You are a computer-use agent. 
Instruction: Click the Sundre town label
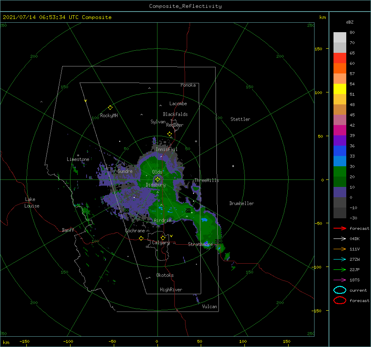tap(125, 171)
